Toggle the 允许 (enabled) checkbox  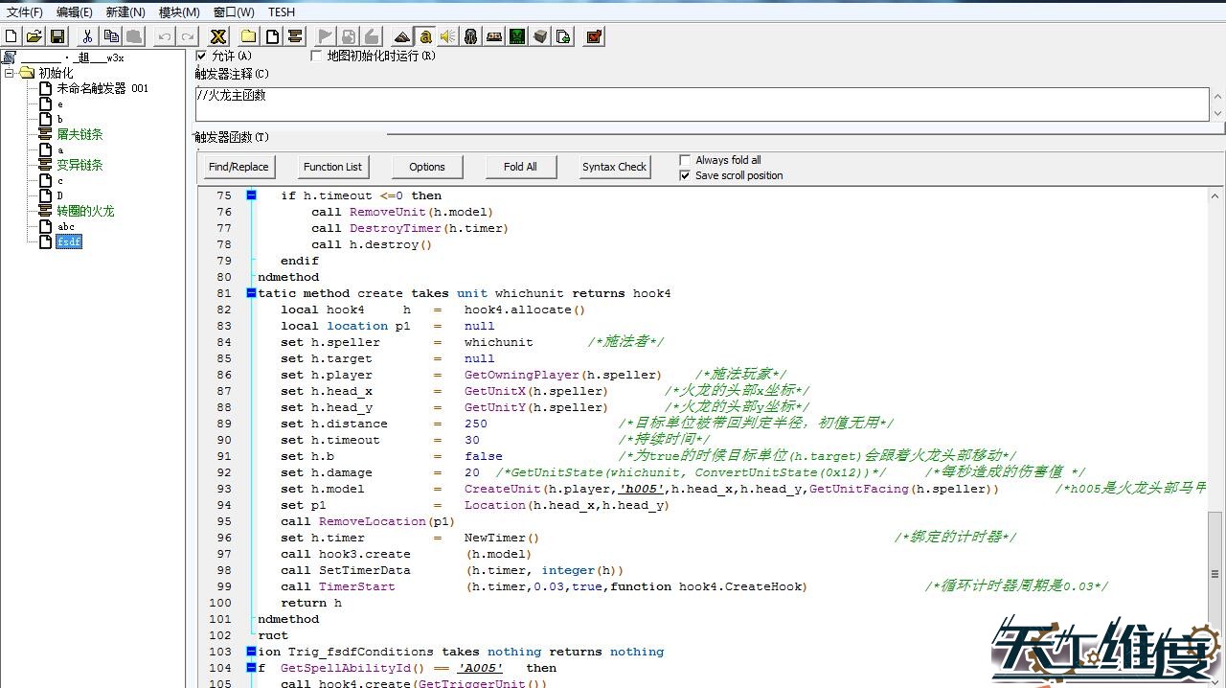[201, 56]
